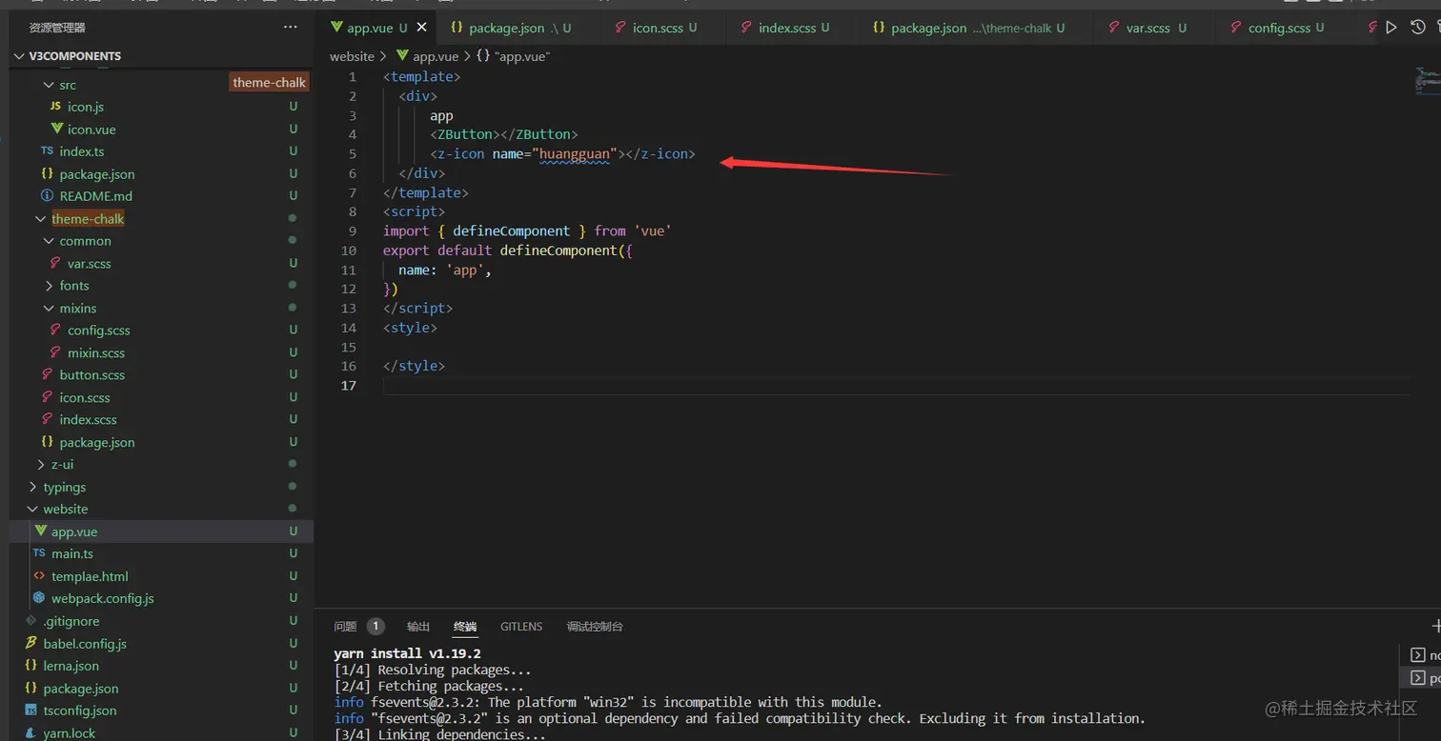
Task: Open README.md in the file tree
Action: (95, 196)
